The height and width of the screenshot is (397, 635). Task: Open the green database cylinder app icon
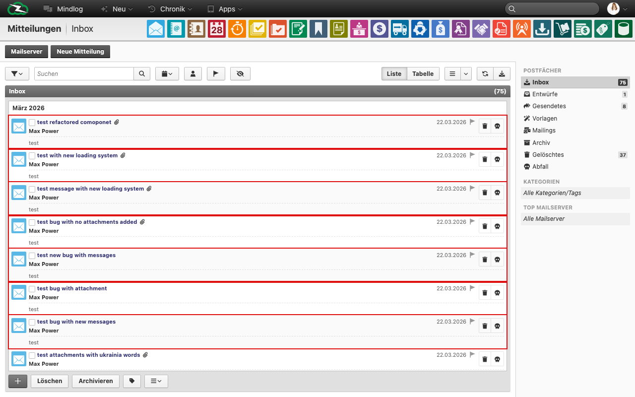point(624,29)
